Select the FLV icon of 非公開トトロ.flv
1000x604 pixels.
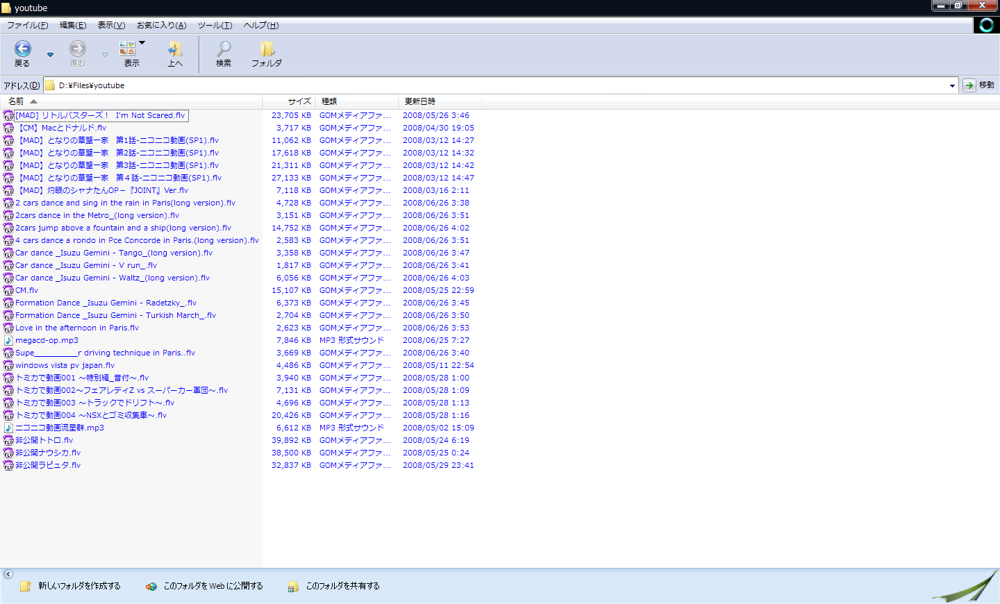click(x=8, y=440)
